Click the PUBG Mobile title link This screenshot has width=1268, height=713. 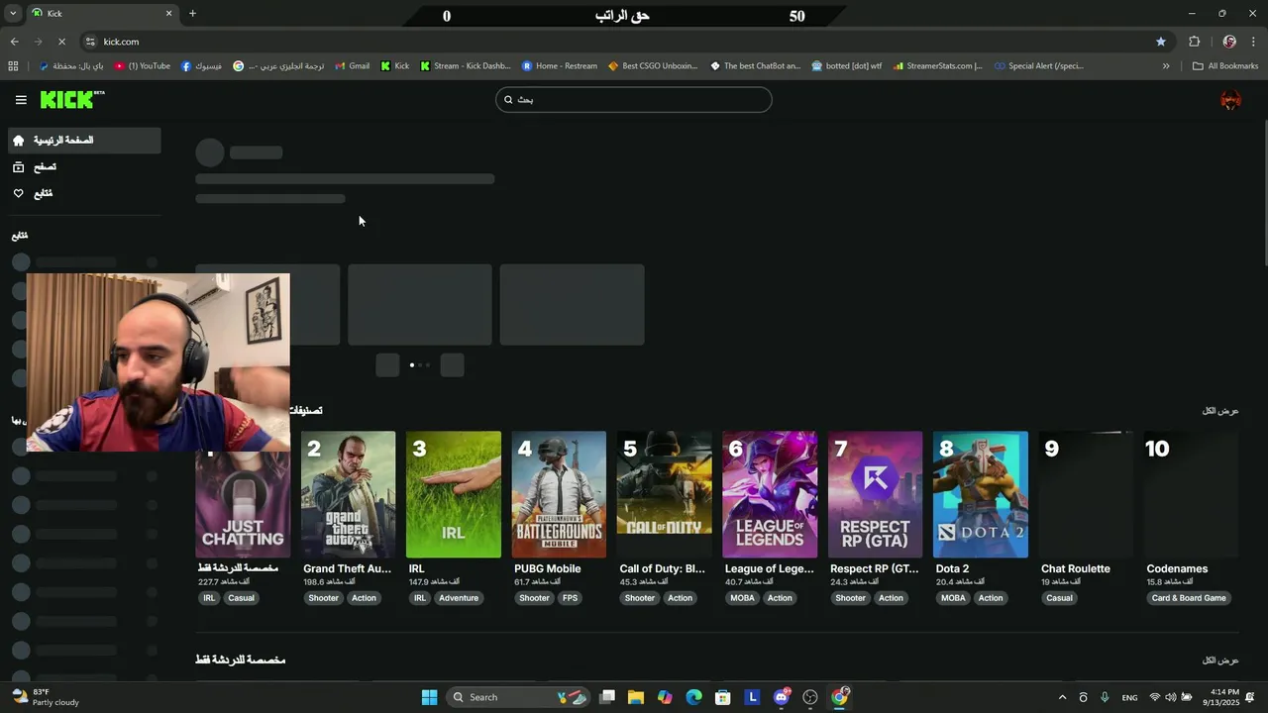[x=547, y=569]
